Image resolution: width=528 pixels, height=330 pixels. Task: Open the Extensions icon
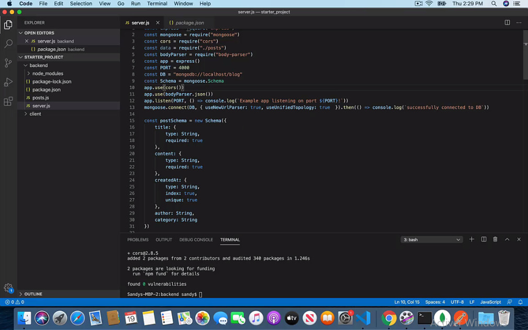click(8, 101)
